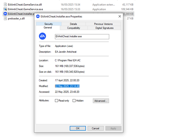Image resolution: width=184 pixels, height=139 pixels.
Task: Click the 27 KB size cell
Action: point(130,18)
